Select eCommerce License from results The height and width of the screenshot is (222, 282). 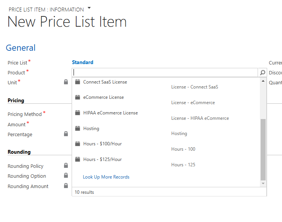[x=103, y=97]
